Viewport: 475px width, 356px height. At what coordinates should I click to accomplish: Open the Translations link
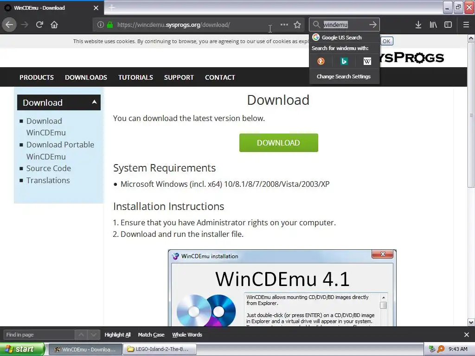coord(48,180)
